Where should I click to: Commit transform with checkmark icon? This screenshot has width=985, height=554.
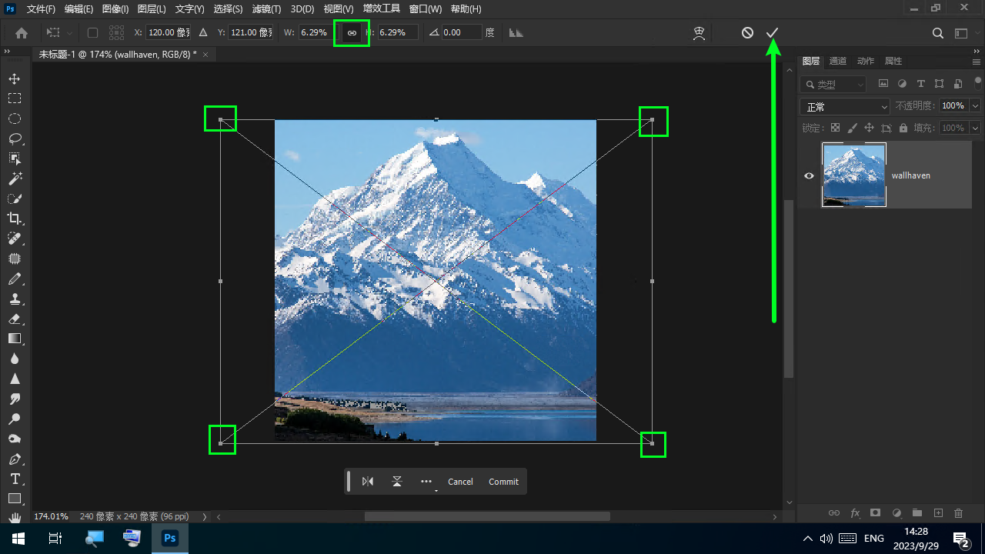[x=773, y=32]
